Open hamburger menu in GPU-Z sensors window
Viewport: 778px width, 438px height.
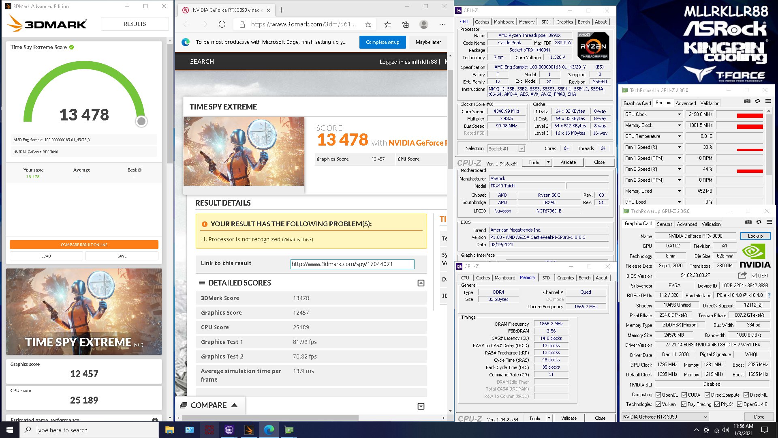pos(768,101)
